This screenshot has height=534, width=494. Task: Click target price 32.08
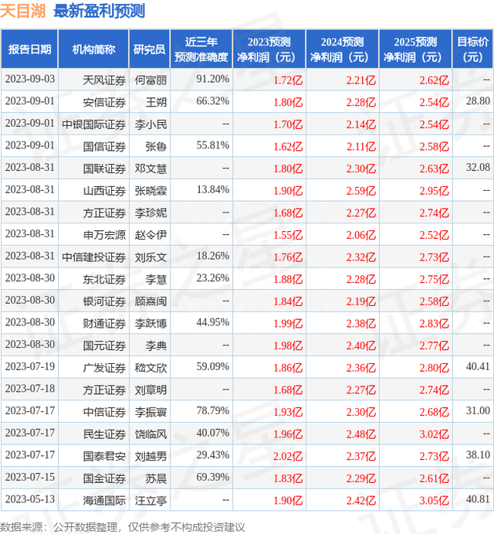point(478,167)
